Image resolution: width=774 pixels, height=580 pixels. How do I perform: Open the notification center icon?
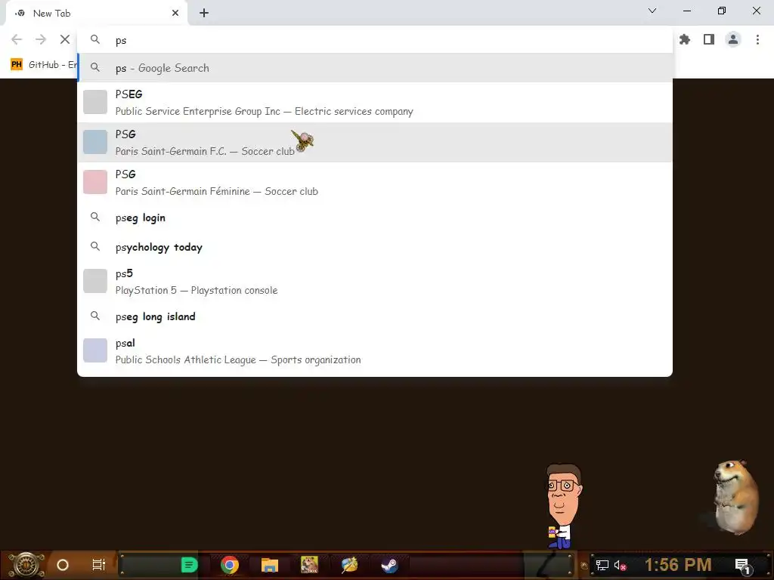[742, 565]
